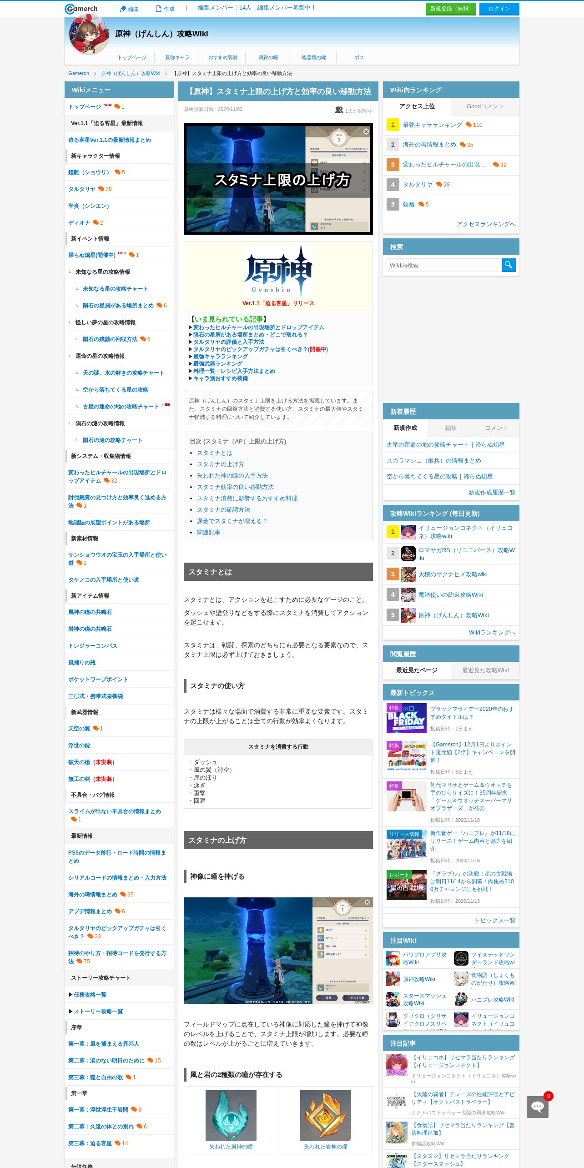The width and height of the screenshot is (584, 1168).
Task: Switch to 編集 tab in 新着履歴
Action: click(451, 428)
